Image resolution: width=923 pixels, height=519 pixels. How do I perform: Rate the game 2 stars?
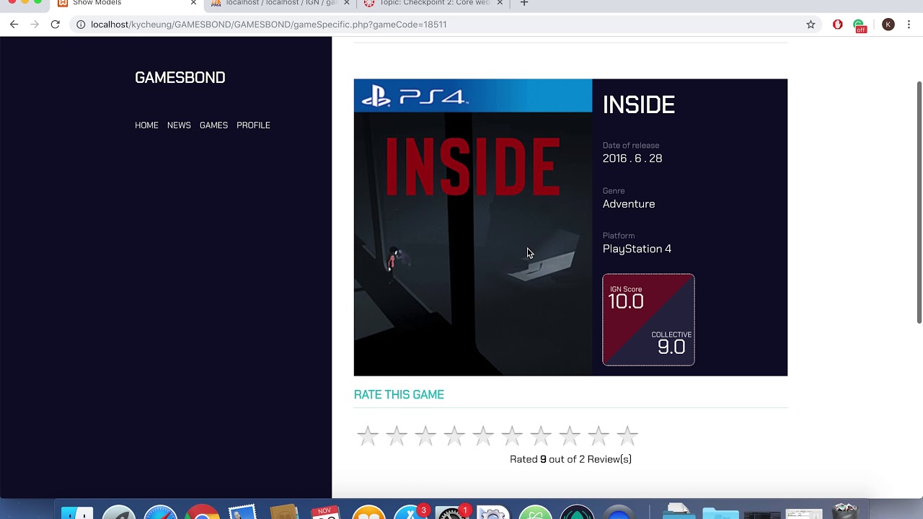(397, 435)
